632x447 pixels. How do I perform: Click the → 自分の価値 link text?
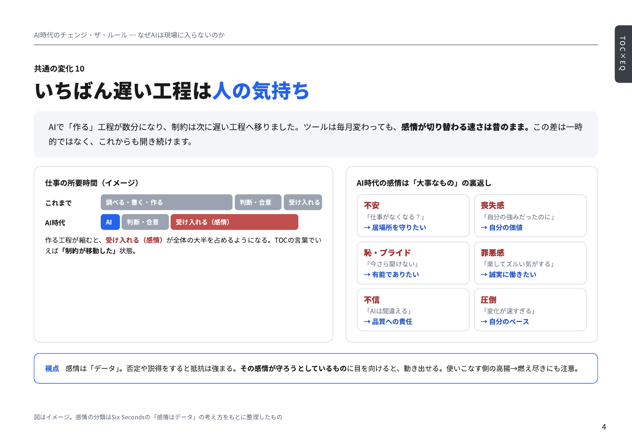502,228
